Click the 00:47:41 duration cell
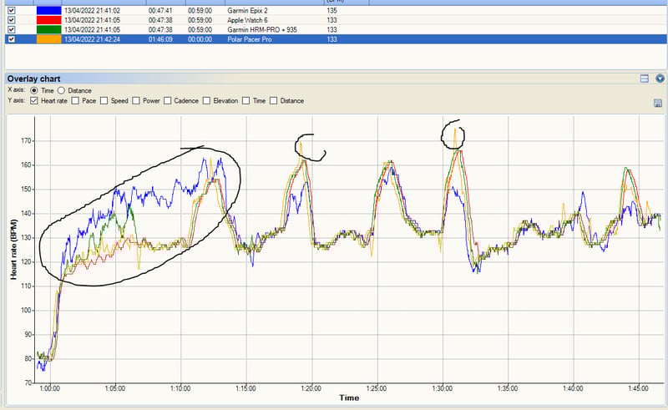 click(x=160, y=10)
